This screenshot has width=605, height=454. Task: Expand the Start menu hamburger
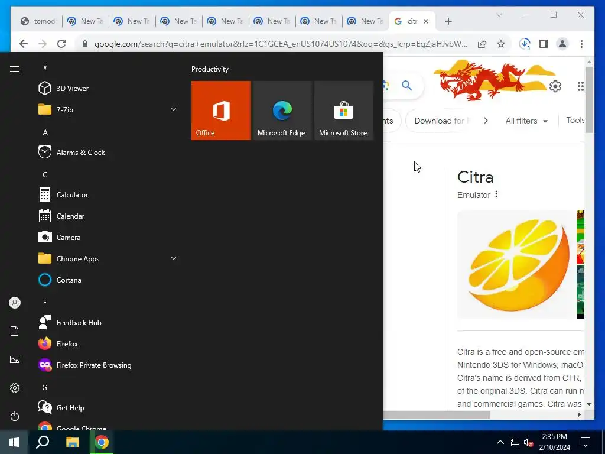15,69
